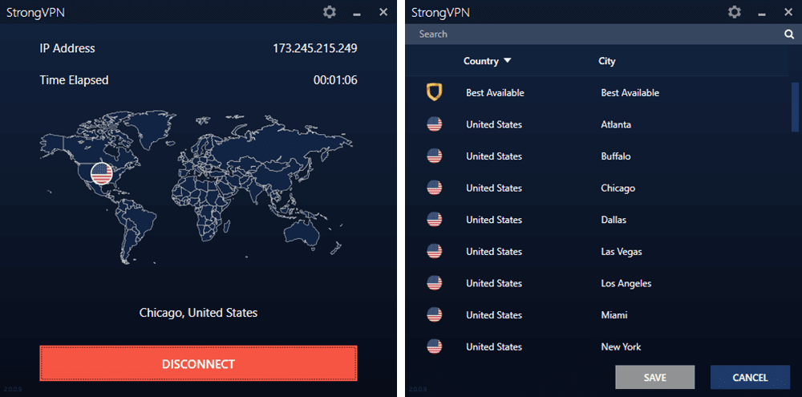Choose the Atlanta server
Screen dimensions: 802x397
pos(597,124)
